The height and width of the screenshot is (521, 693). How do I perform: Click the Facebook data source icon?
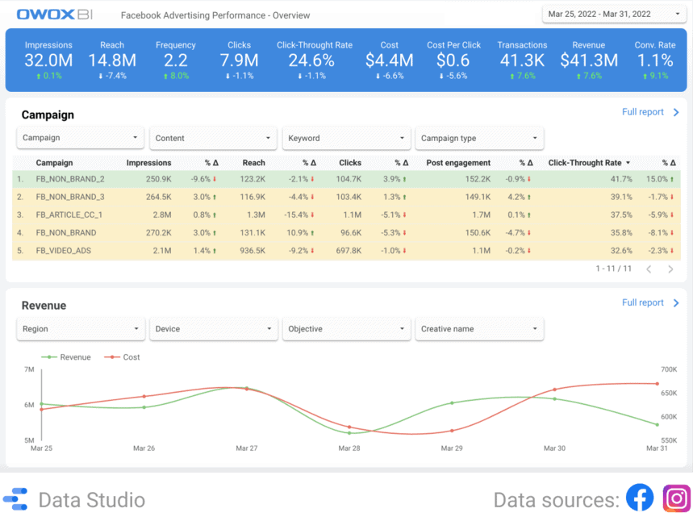pos(640,498)
